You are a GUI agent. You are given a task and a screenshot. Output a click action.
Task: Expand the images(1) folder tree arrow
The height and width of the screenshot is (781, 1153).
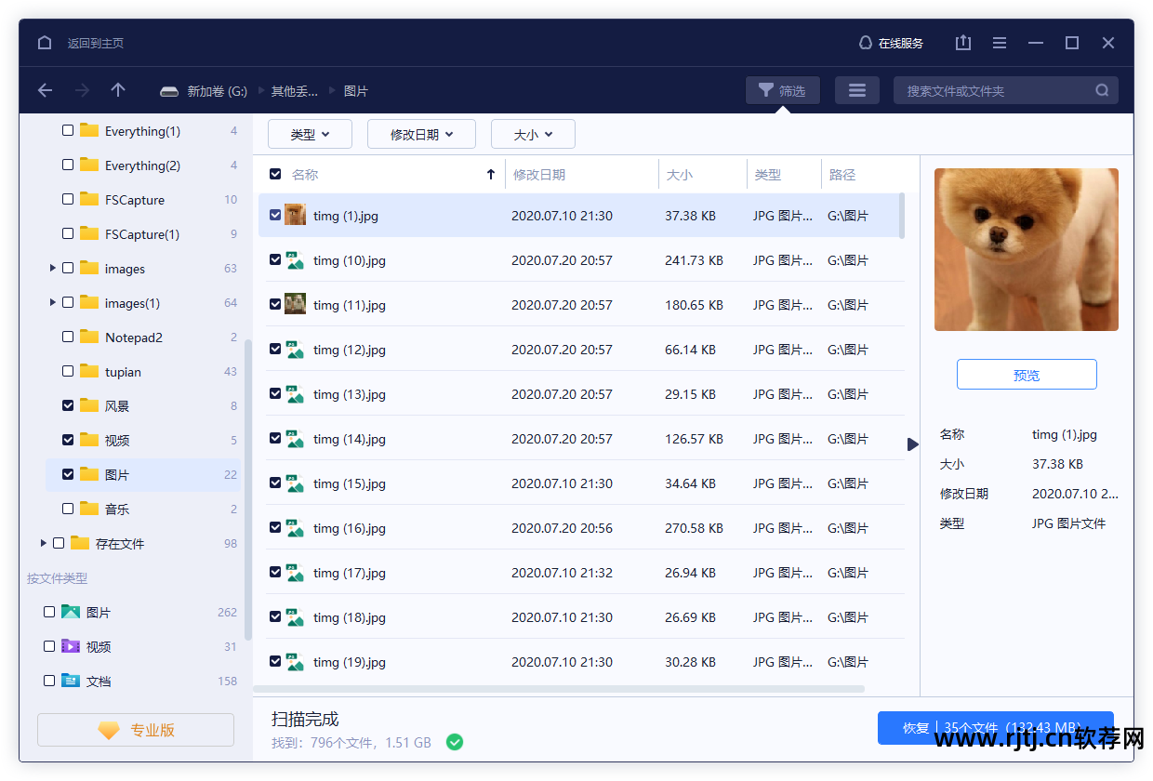[53, 302]
